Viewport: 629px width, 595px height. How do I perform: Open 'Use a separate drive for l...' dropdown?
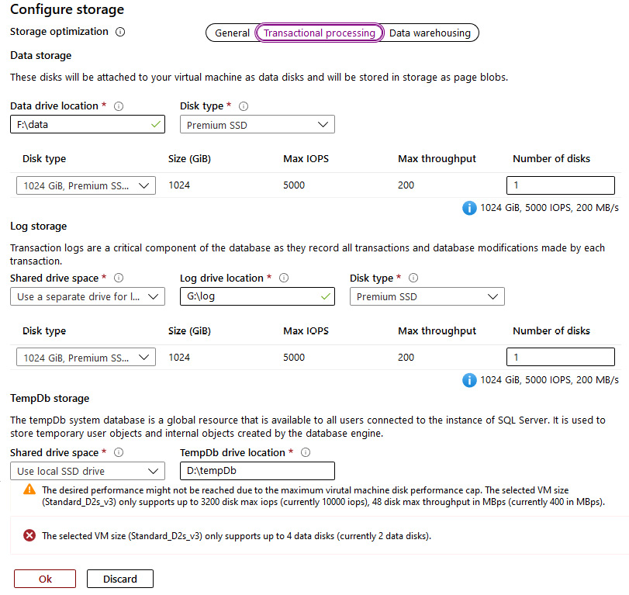pos(88,296)
